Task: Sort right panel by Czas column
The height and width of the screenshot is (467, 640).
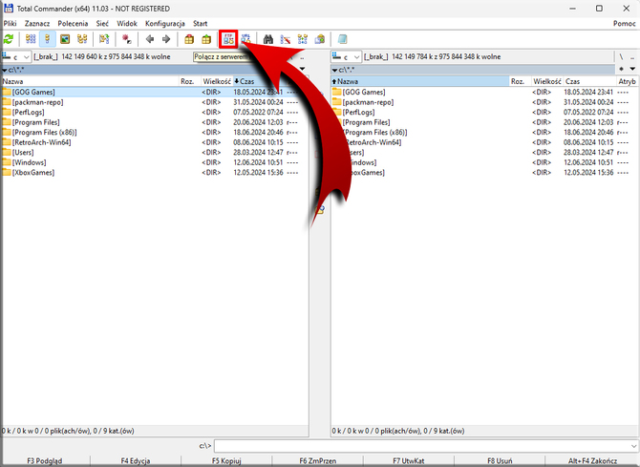Action: click(x=589, y=81)
